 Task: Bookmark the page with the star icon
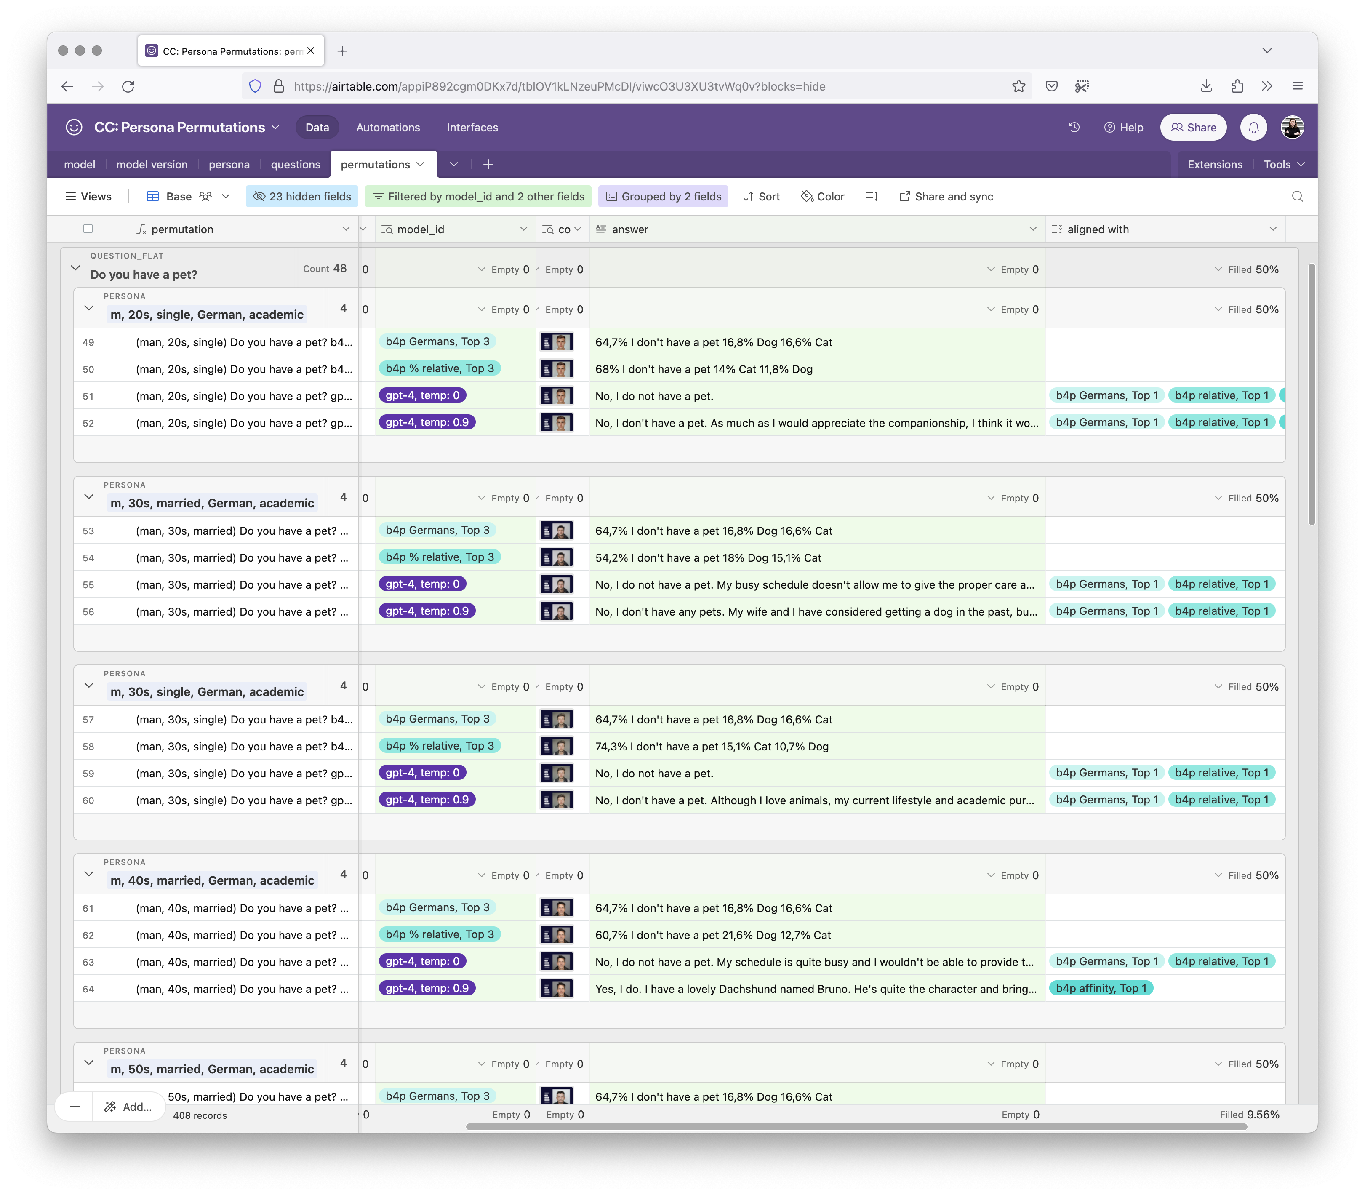click(1018, 86)
